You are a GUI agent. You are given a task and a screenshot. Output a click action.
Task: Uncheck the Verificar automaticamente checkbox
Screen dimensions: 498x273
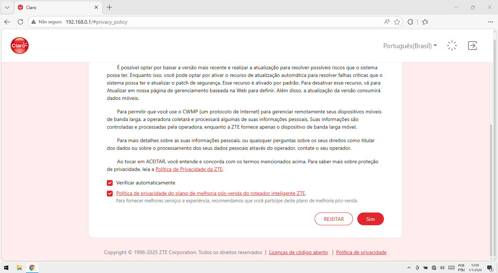pos(110,183)
